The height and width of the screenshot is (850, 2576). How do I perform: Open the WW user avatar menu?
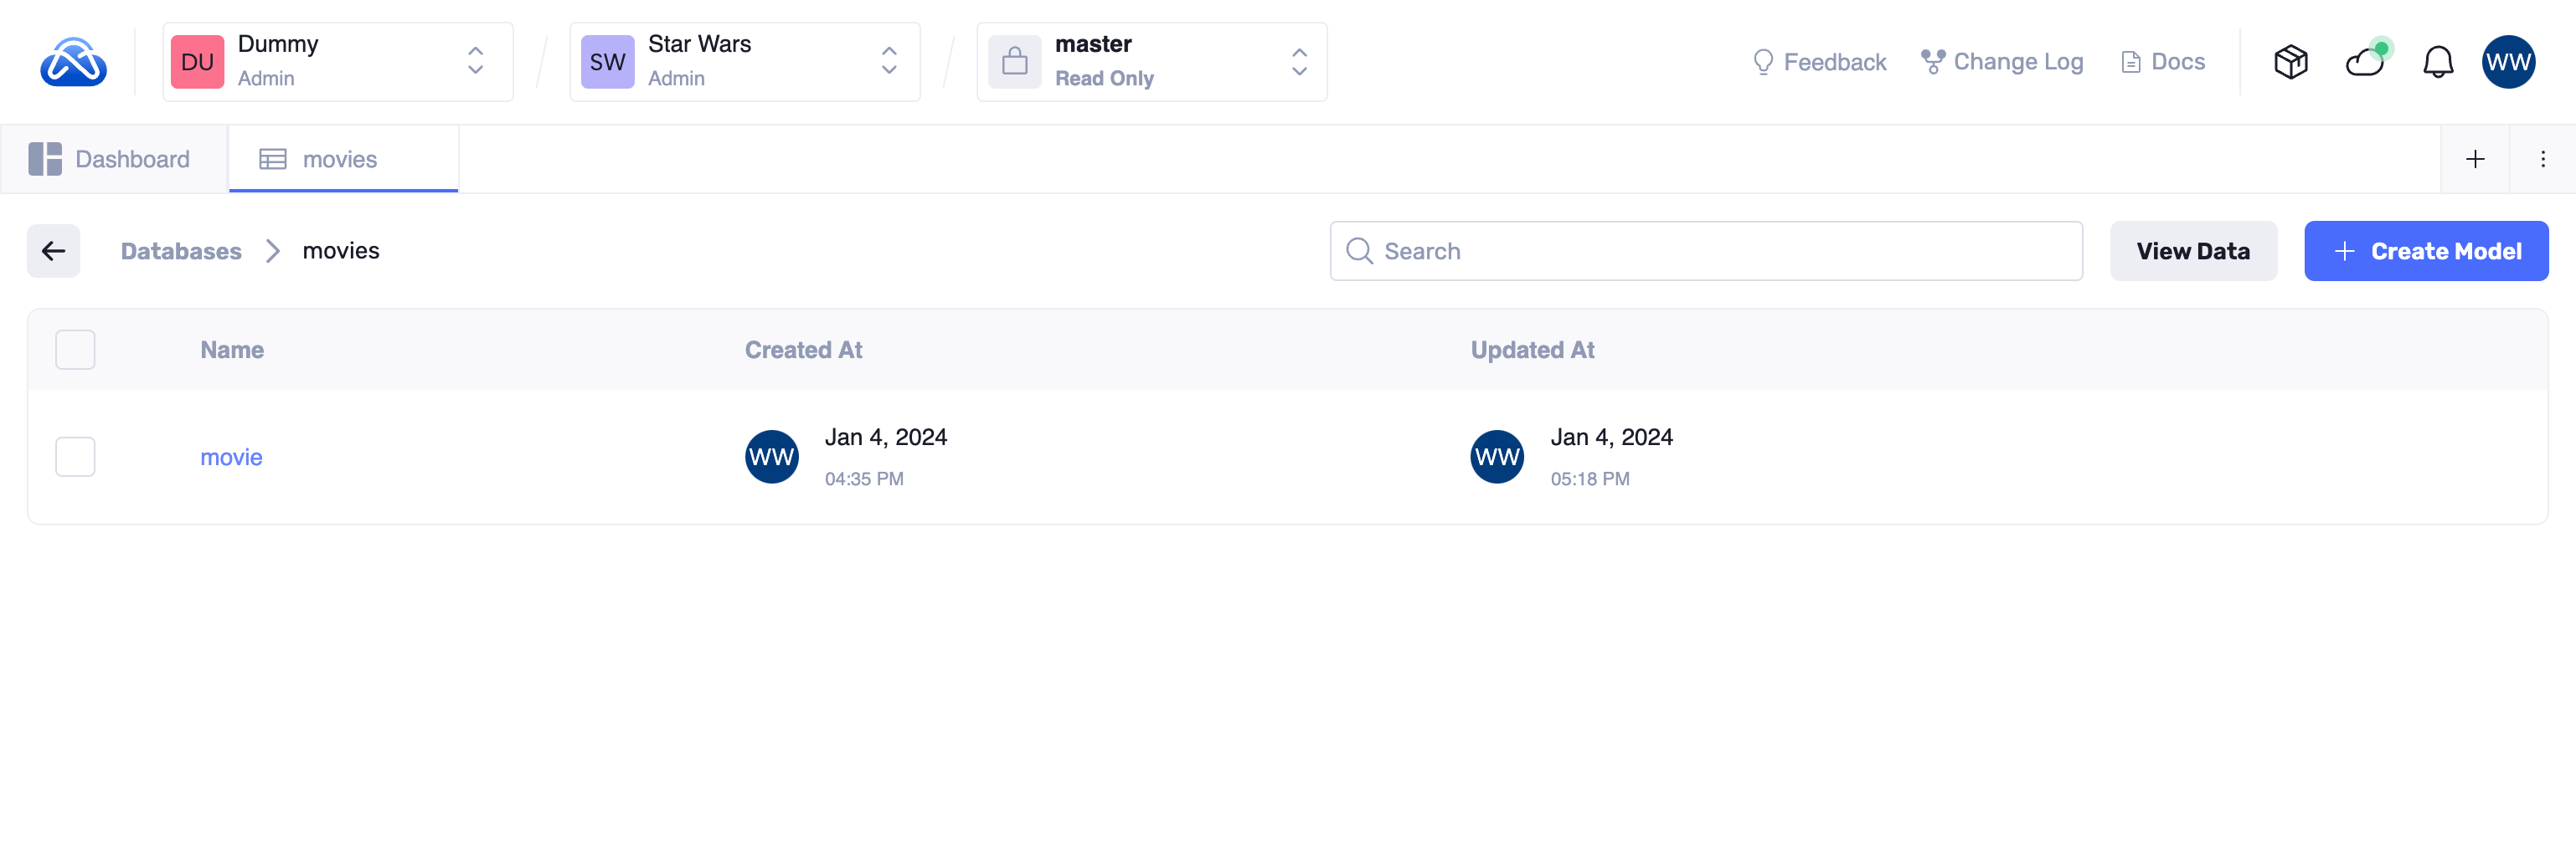(x=2508, y=62)
